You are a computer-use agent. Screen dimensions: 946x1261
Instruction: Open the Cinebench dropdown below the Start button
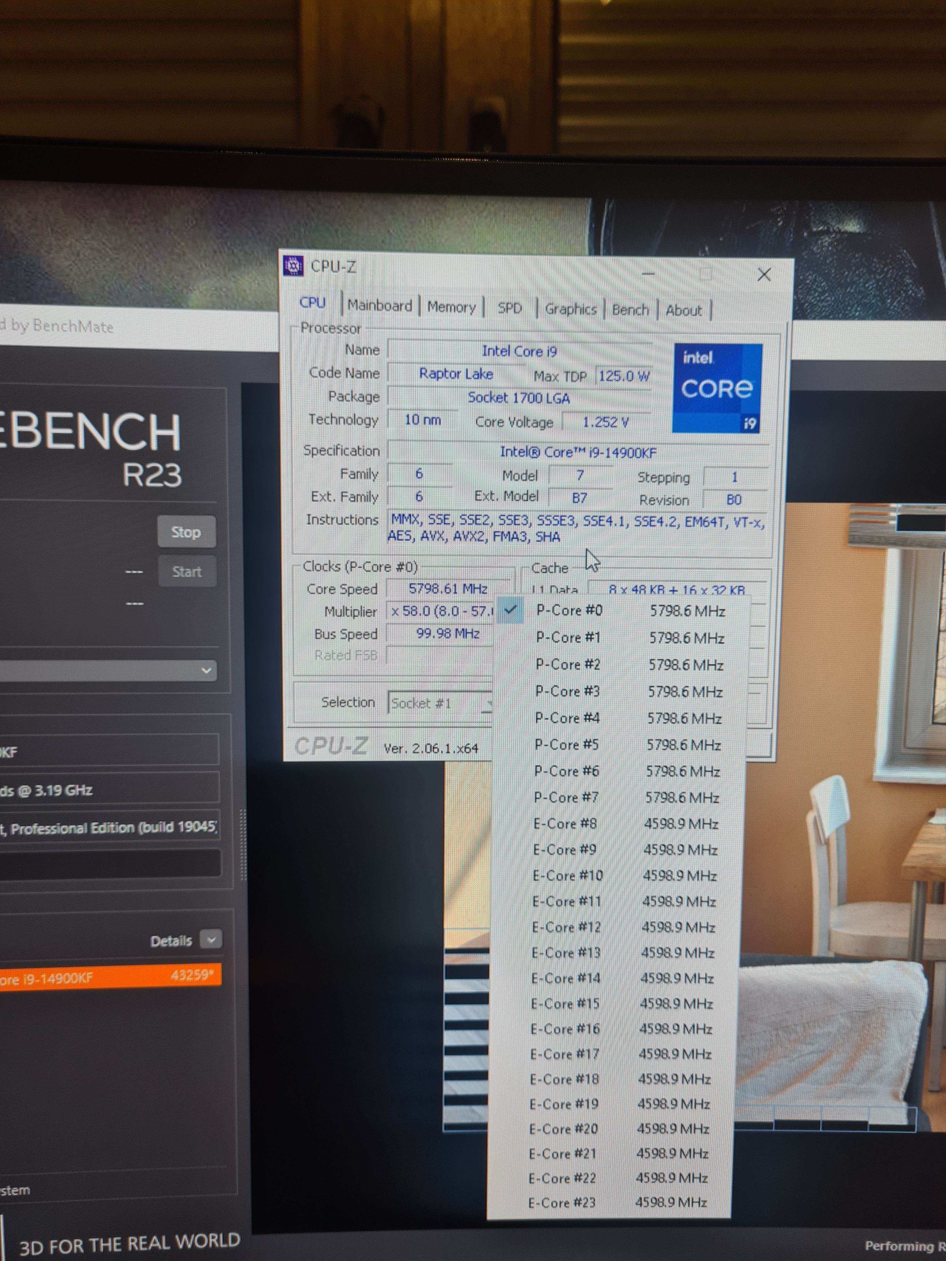[108, 671]
